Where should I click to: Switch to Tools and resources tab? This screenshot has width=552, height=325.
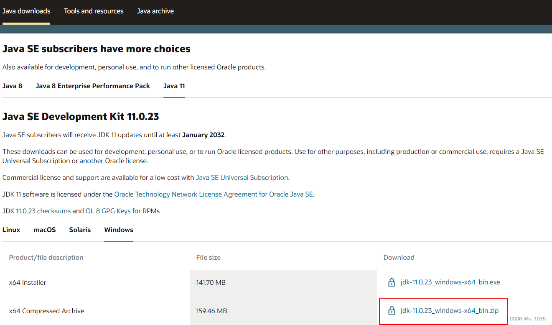point(94,11)
